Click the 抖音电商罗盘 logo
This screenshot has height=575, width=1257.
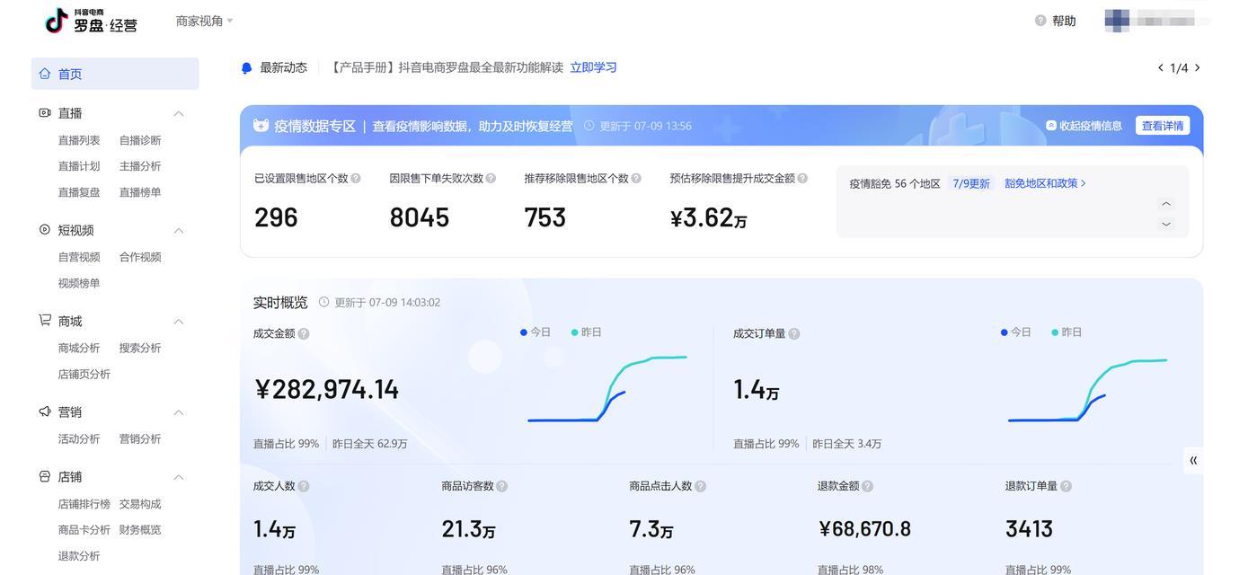(92, 20)
